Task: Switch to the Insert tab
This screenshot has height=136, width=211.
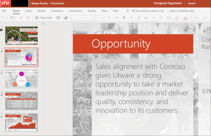Action: click(28, 11)
